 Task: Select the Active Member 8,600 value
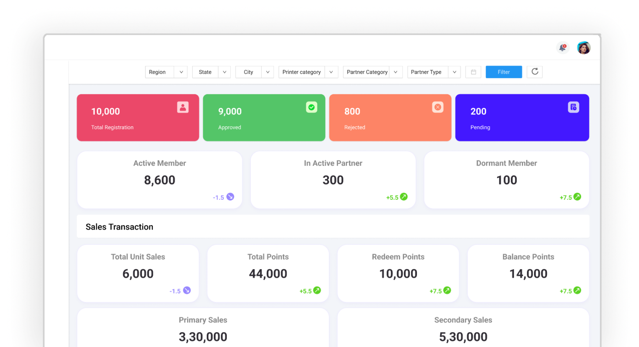click(159, 180)
